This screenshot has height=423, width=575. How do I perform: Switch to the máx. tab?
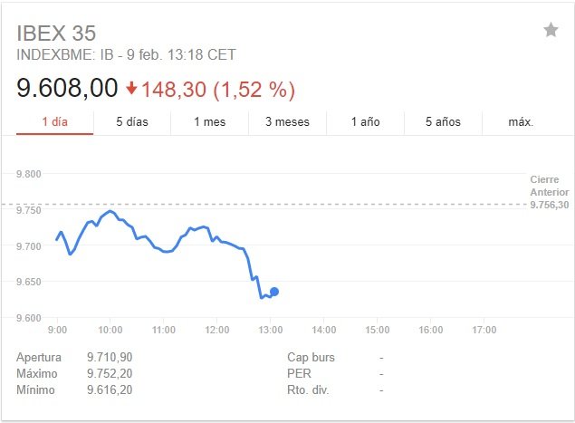click(x=521, y=122)
